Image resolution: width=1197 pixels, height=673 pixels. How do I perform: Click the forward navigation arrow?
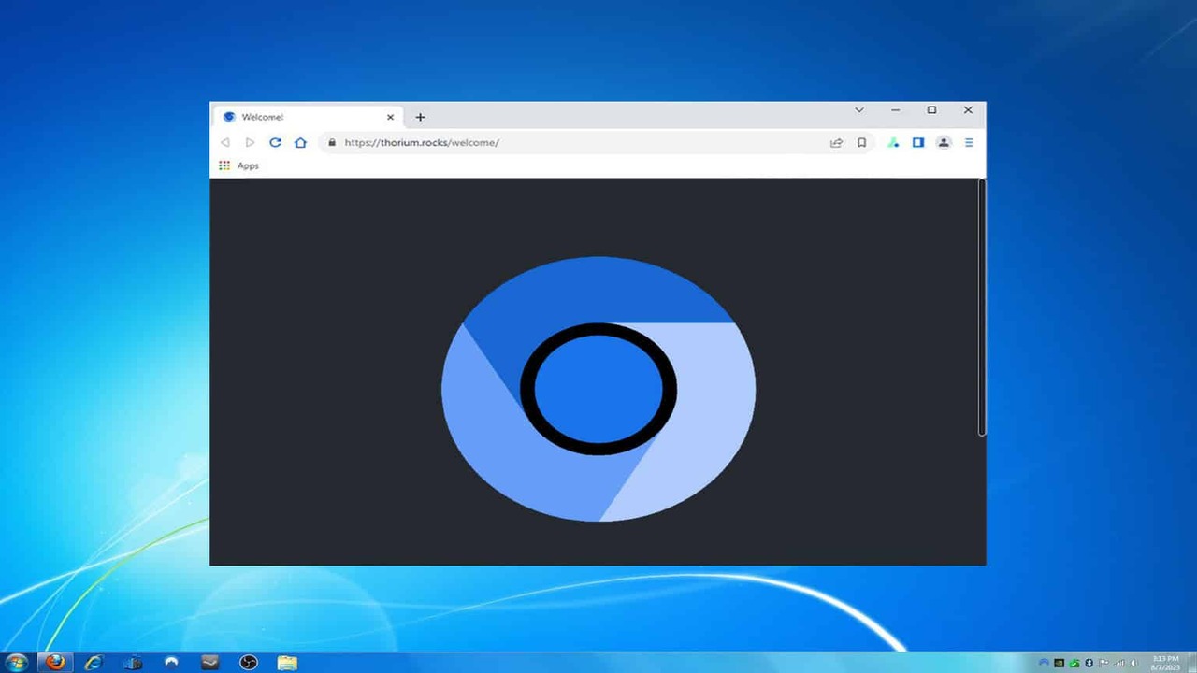[x=250, y=143]
